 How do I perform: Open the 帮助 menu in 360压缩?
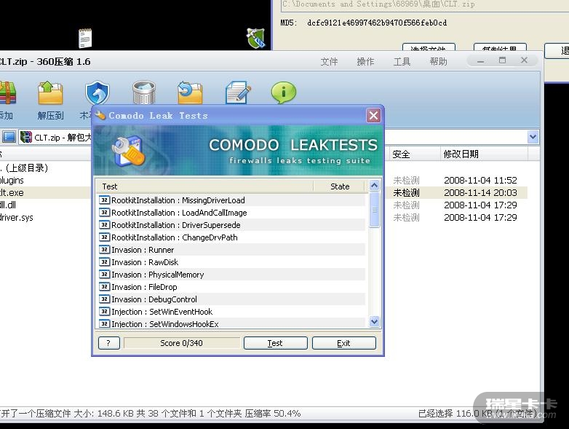tap(438, 62)
